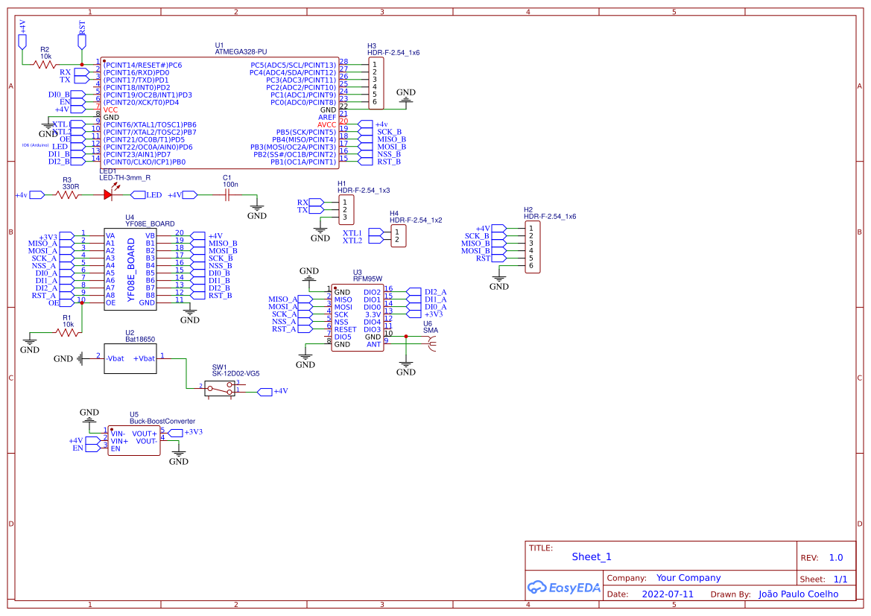Select the date 2022-07-11 in title block
Viewport: 871px width, 616px height.
667,594
